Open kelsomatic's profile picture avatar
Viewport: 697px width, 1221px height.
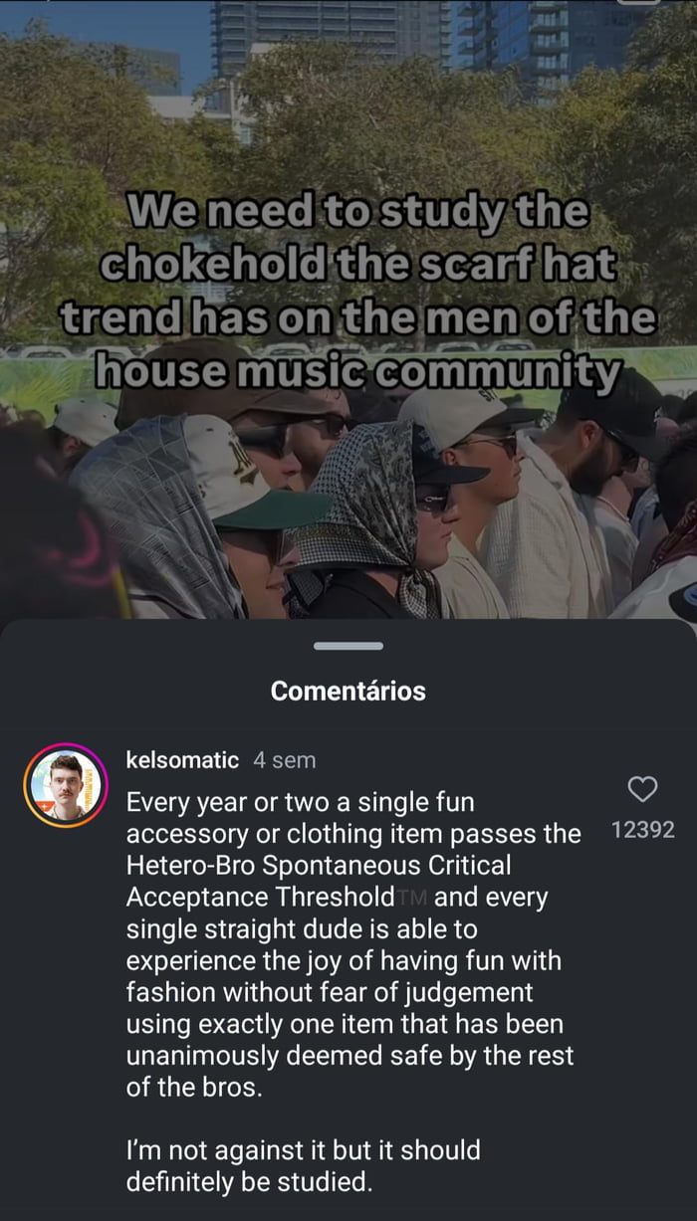pos(66,785)
